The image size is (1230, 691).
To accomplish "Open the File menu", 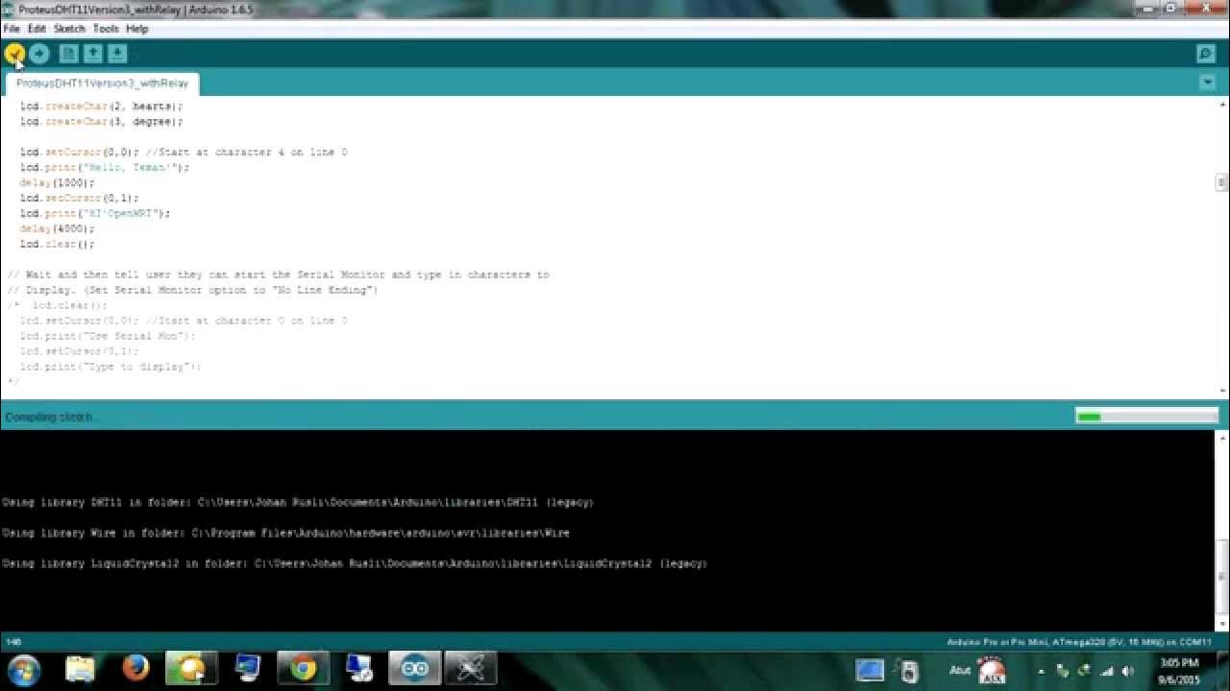I will pyautogui.click(x=12, y=29).
